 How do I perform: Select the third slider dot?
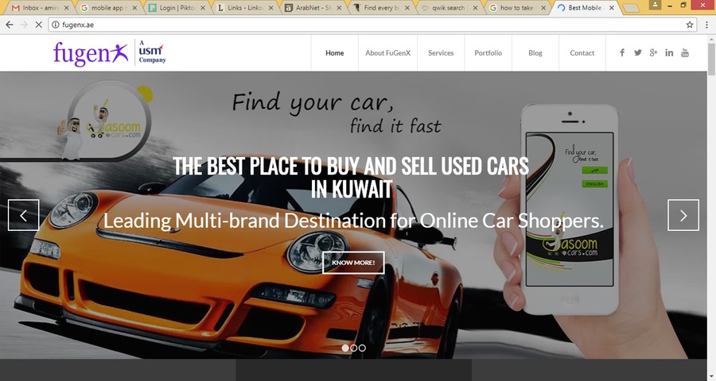coord(362,348)
